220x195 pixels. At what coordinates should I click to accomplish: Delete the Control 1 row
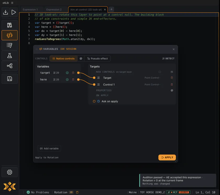[x=172, y=84]
